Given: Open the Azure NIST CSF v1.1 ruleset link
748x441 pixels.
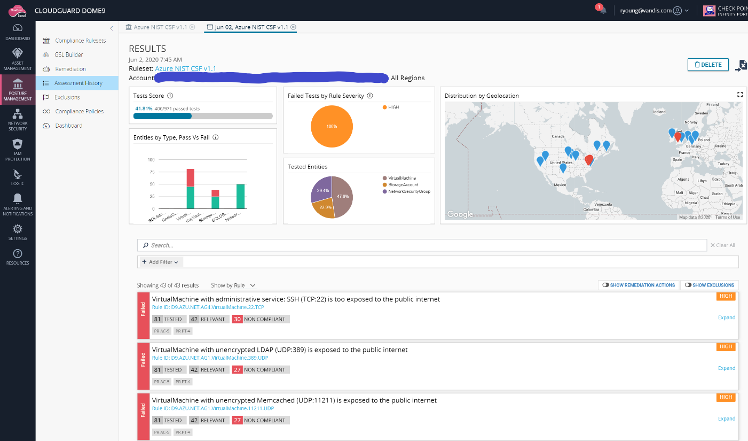Looking at the screenshot, I should pos(185,68).
